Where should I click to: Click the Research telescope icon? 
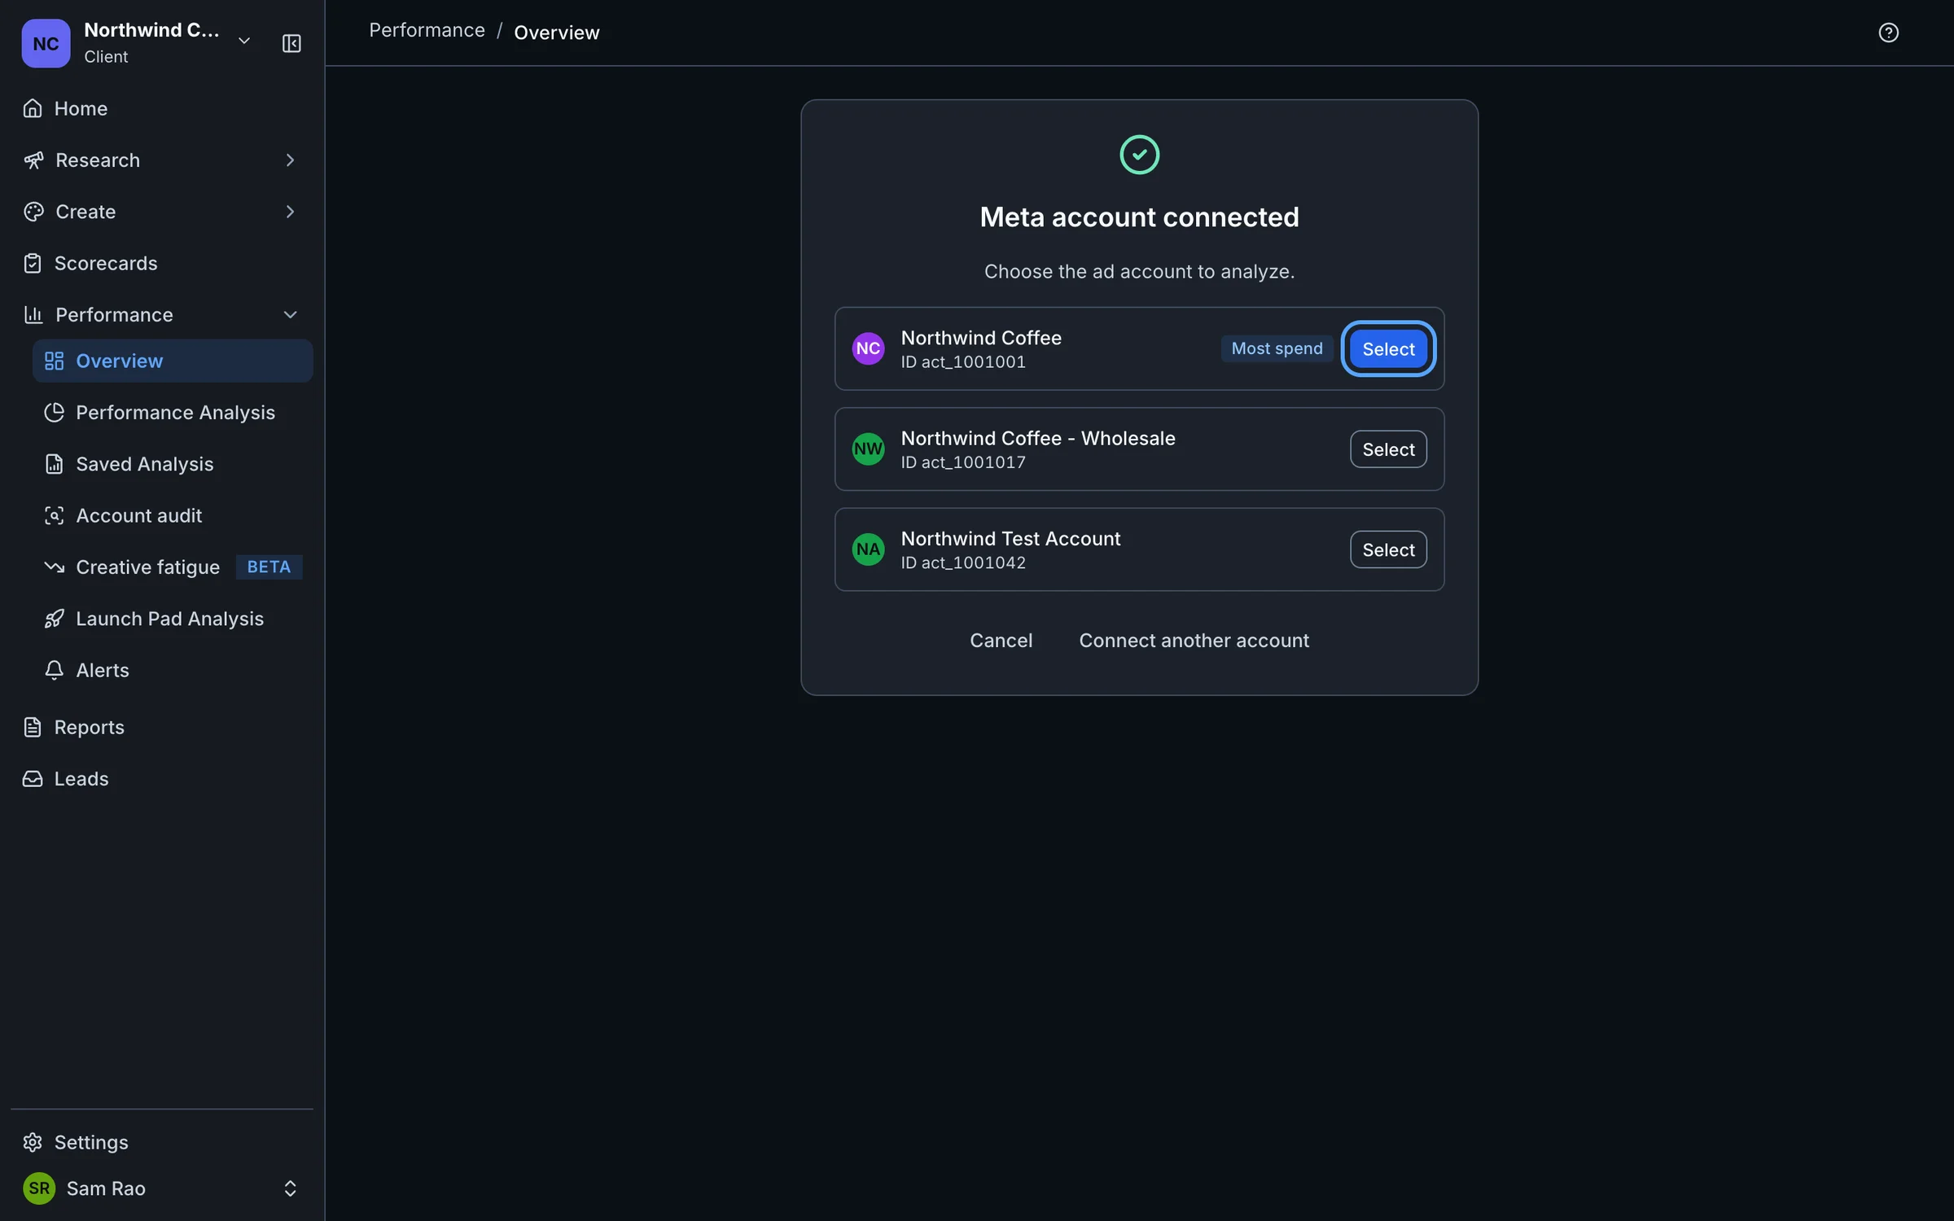pos(33,160)
